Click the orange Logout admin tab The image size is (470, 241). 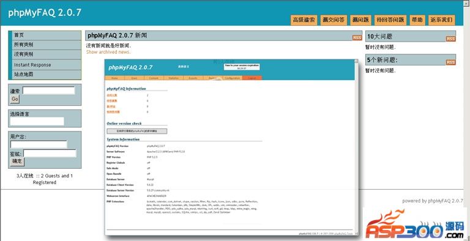(252, 78)
